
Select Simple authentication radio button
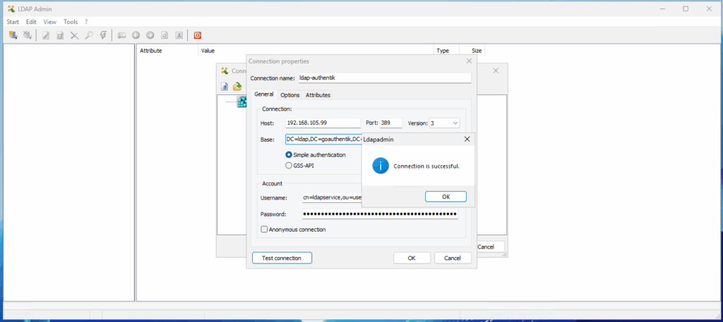point(289,154)
